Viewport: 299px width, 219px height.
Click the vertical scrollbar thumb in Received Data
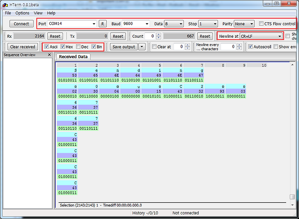click(x=292, y=197)
